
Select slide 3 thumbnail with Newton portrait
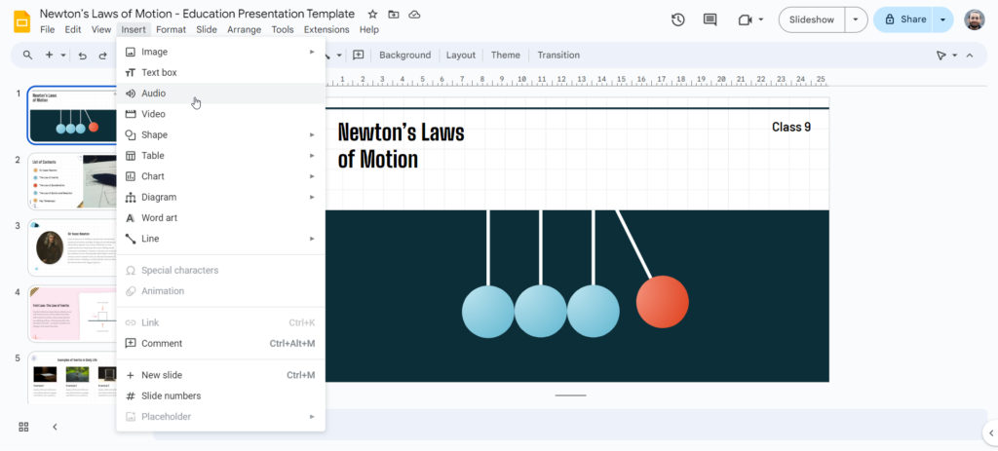tap(72, 247)
